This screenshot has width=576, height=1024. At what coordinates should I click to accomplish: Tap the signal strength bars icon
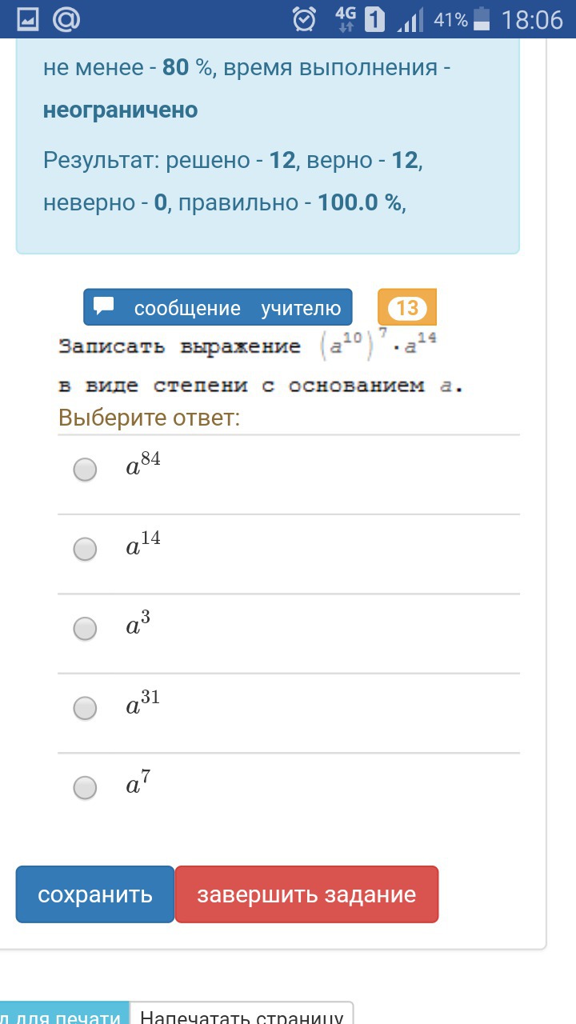[x=410, y=20]
